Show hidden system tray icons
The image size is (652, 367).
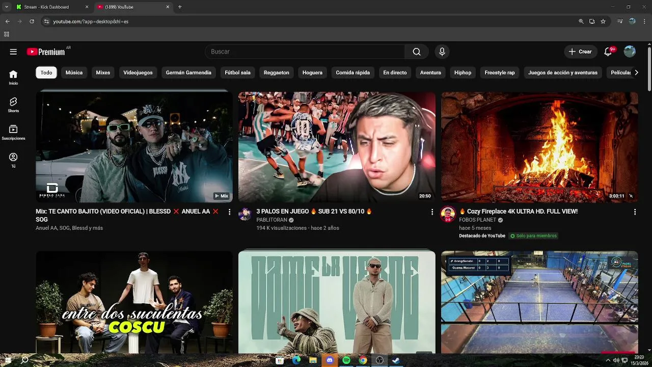pyautogui.click(x=608, y=360)
